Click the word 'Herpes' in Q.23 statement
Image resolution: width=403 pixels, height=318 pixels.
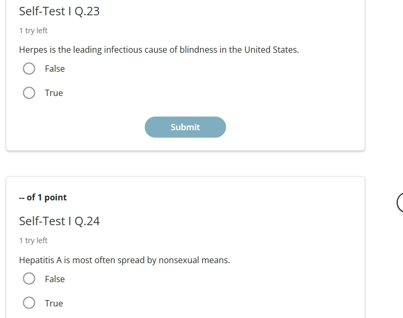[x=33, y=50]
